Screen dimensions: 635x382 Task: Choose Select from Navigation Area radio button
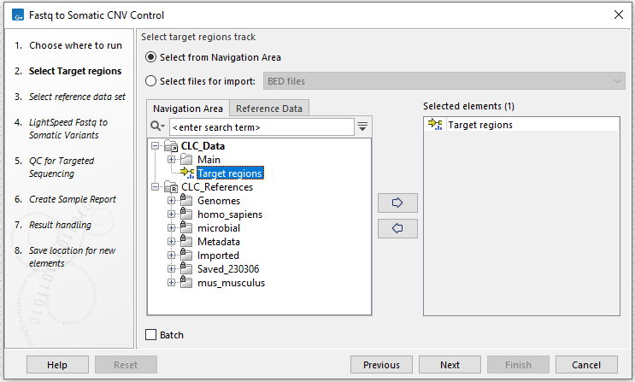coord(150,57)
